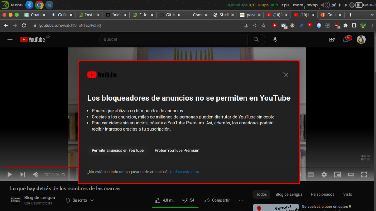Open the notifications bell with 9+ badge

pos(345,39)
